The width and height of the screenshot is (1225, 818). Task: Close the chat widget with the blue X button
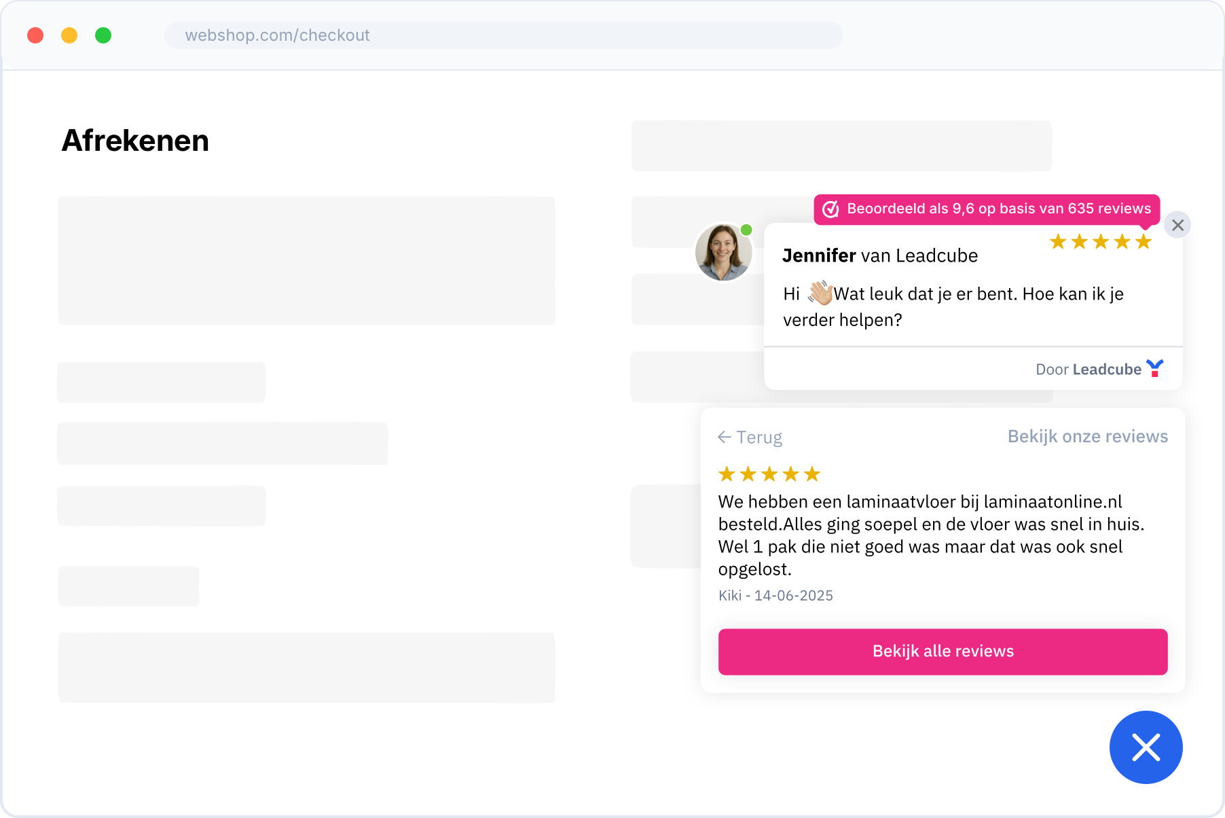(1146, 747)
